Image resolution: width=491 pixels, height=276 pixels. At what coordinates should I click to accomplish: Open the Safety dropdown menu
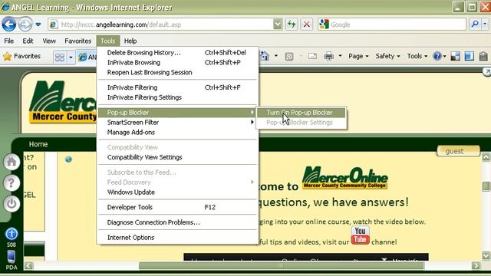click(387, 56)
